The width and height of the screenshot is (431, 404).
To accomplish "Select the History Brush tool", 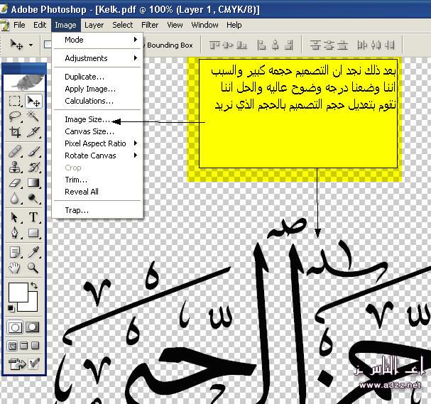I will 33,167.
